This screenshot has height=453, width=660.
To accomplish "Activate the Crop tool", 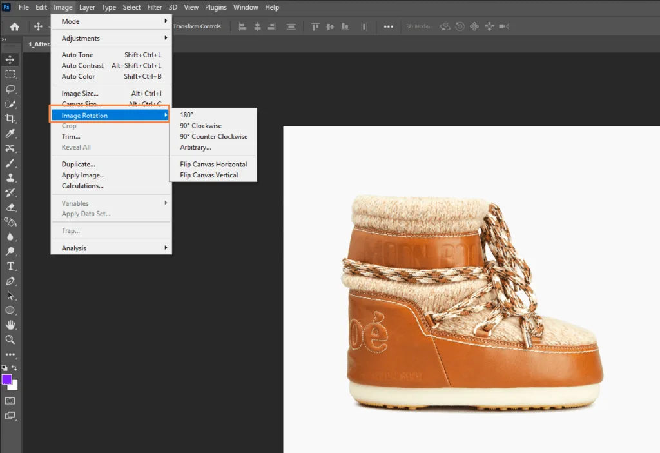I will click(10, 118).
